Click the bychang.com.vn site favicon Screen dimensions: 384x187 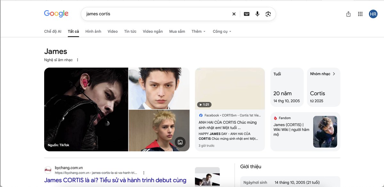click(48, 170)
